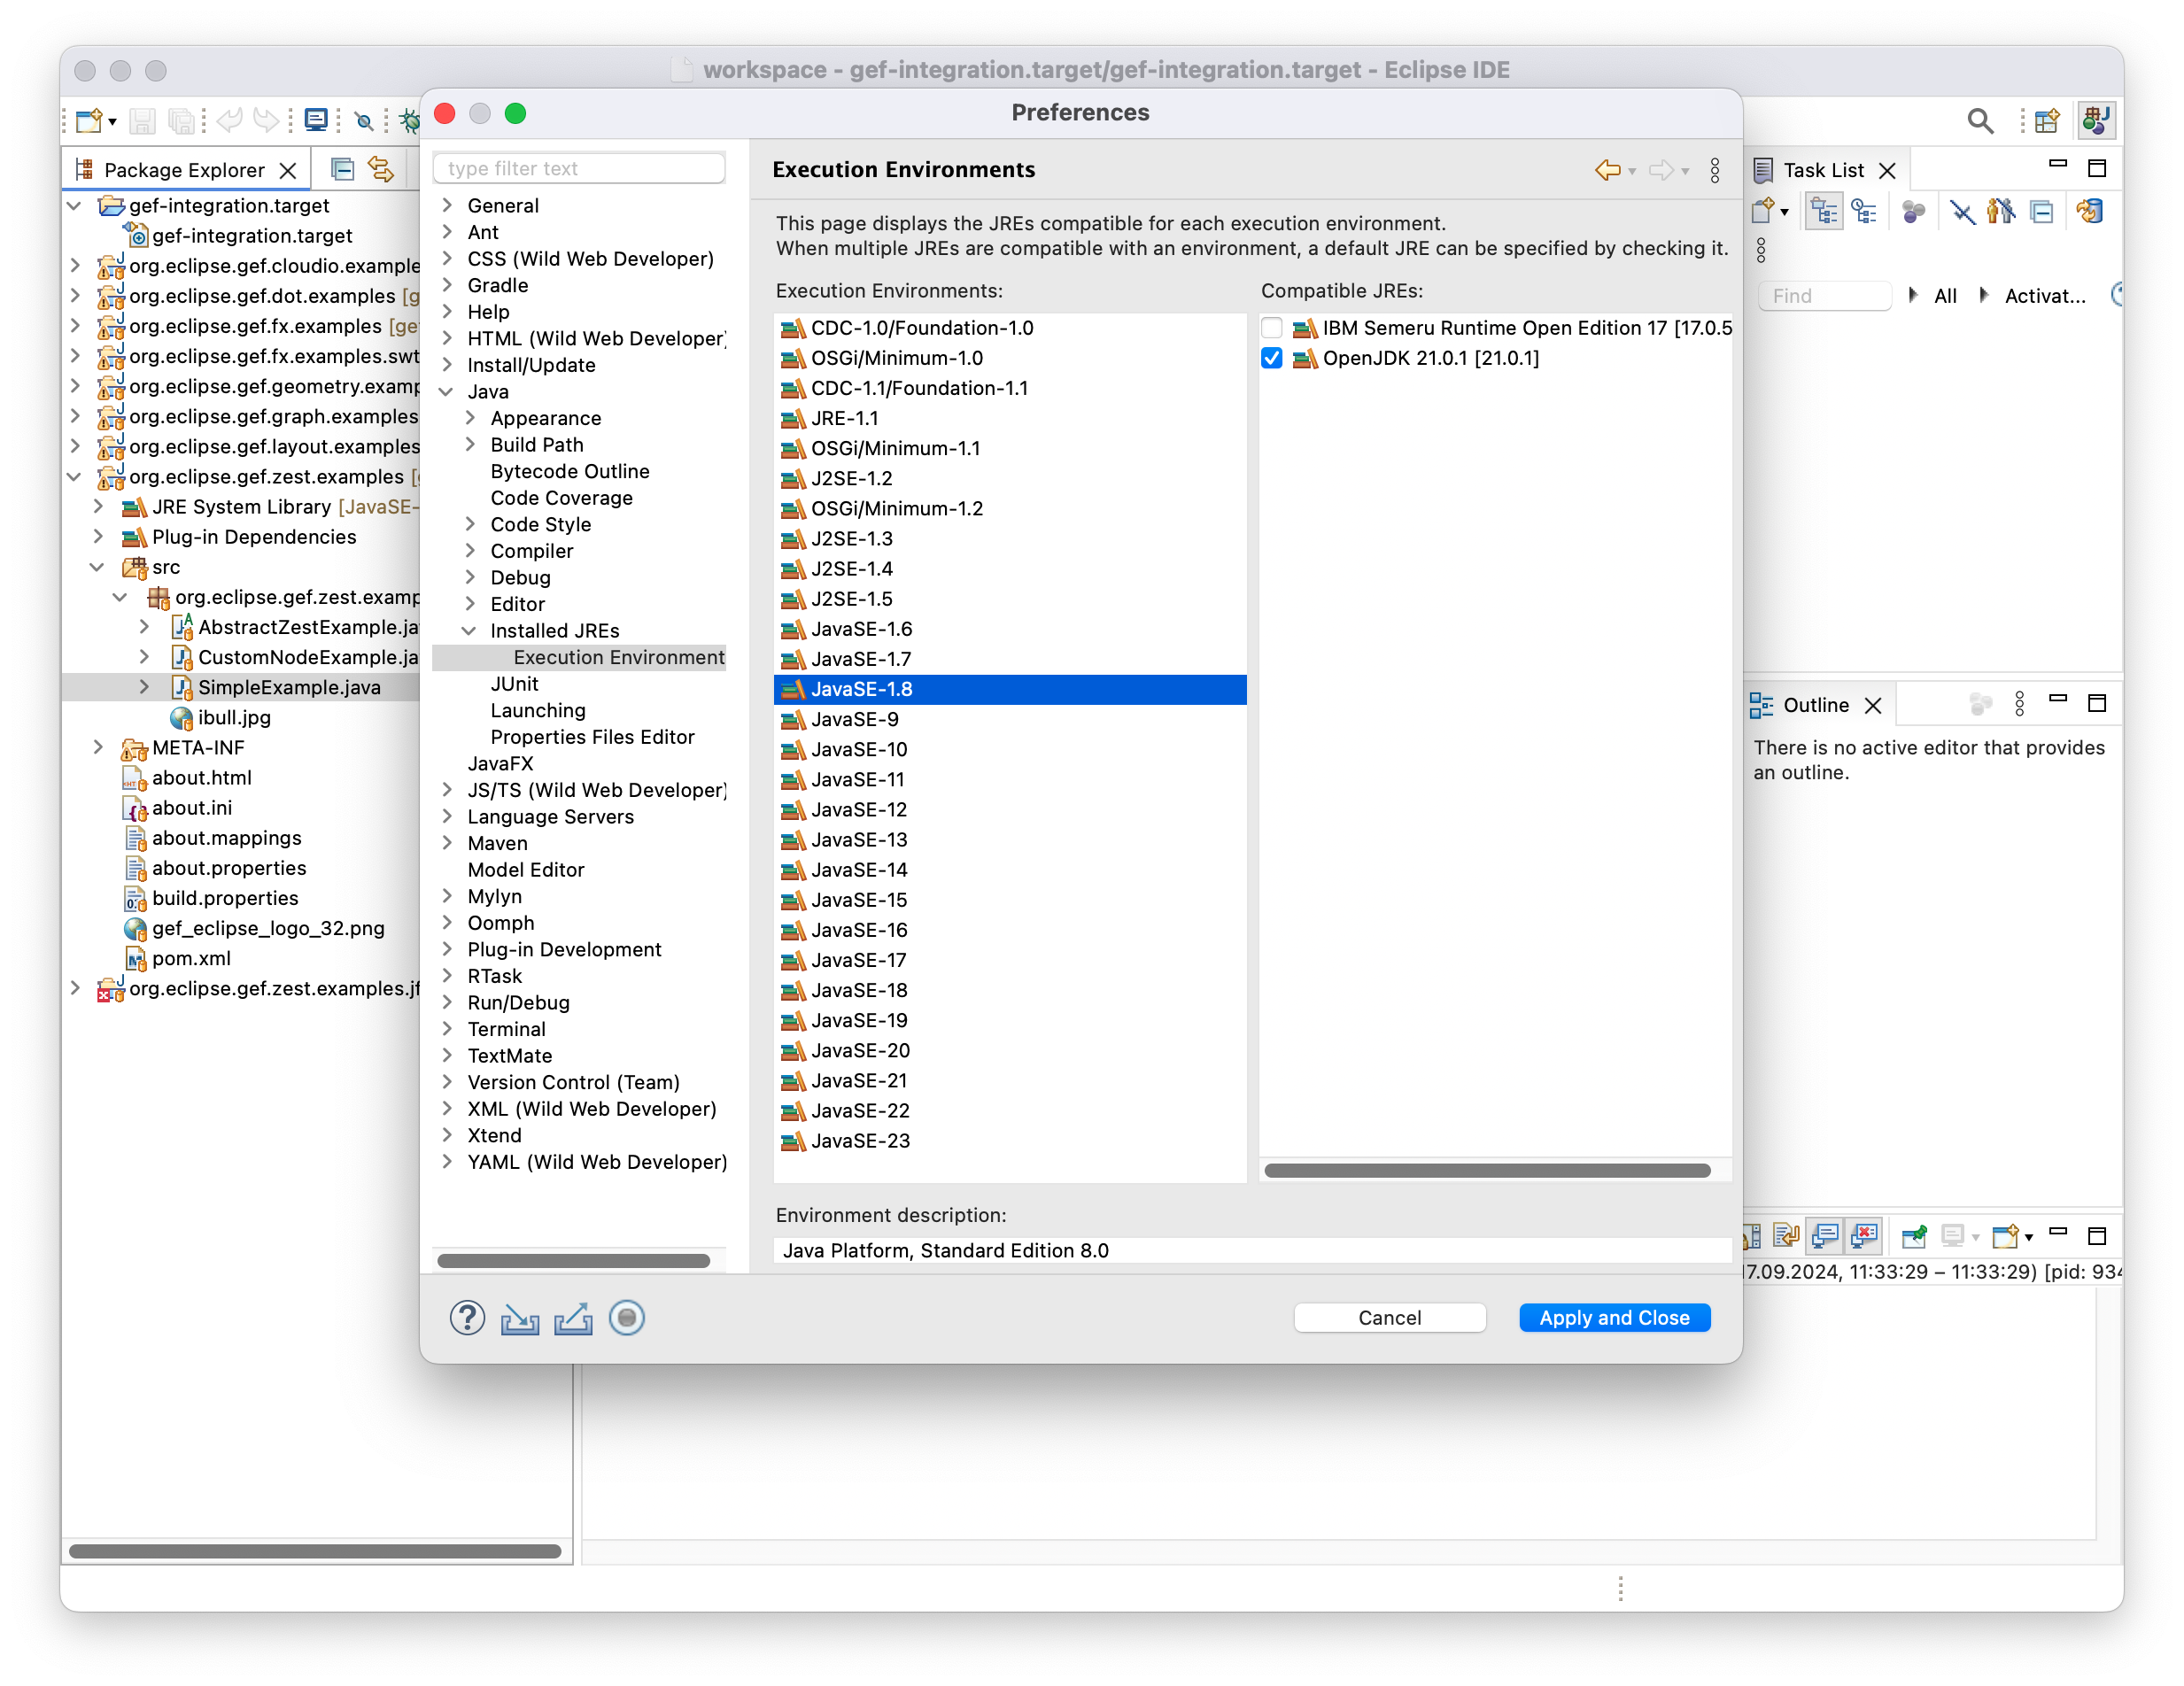Click the back navigation arrow icon
The height and width of the screenshot is (1686, 2184).
click(x=1607, y=170)
